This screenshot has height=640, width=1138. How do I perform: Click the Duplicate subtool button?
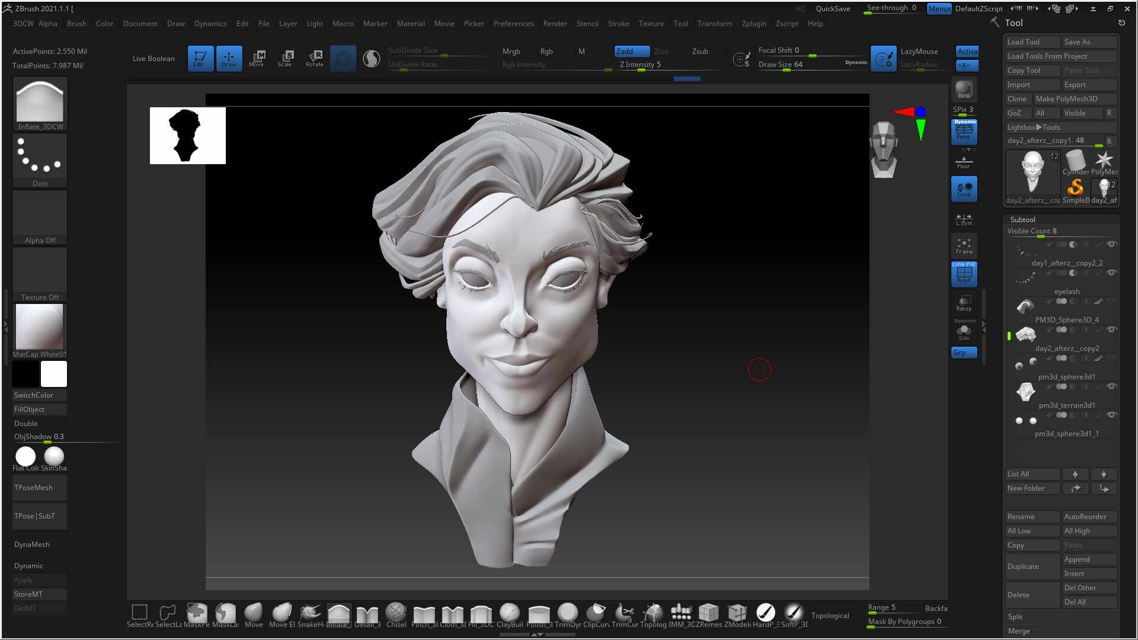(1032, 567)
